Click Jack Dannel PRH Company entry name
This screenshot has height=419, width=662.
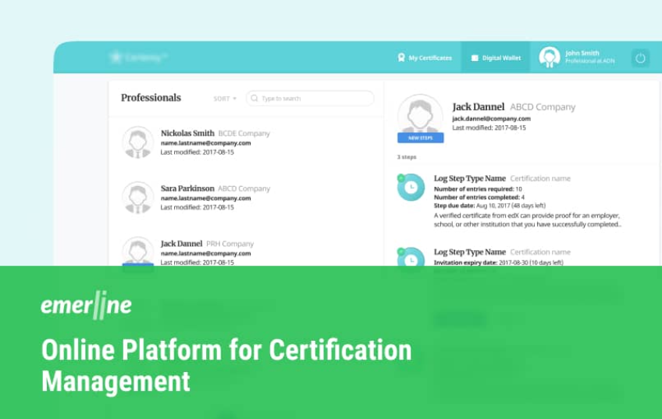[x=182, y=244]
